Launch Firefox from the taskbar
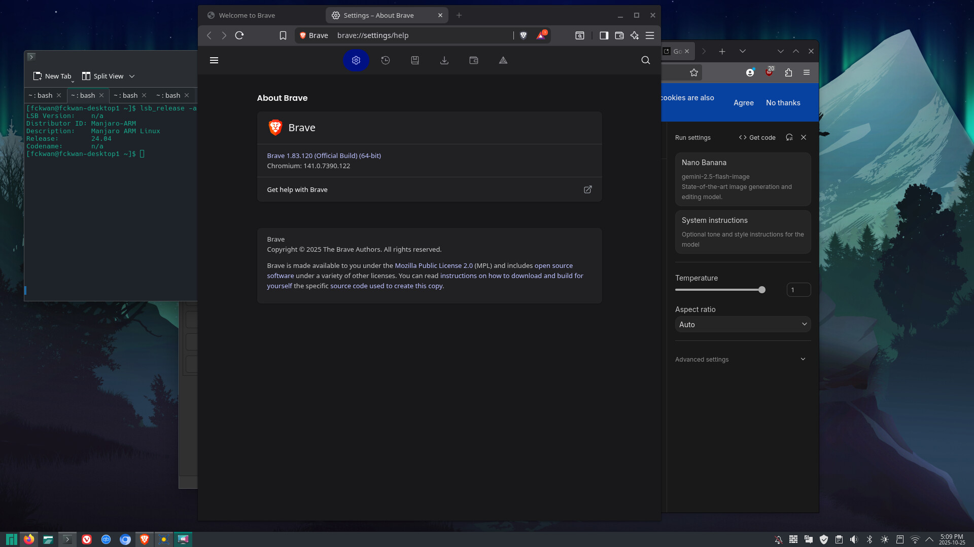Image resolution: width=974 pixels, height=547 pixels. coord(29,539)
